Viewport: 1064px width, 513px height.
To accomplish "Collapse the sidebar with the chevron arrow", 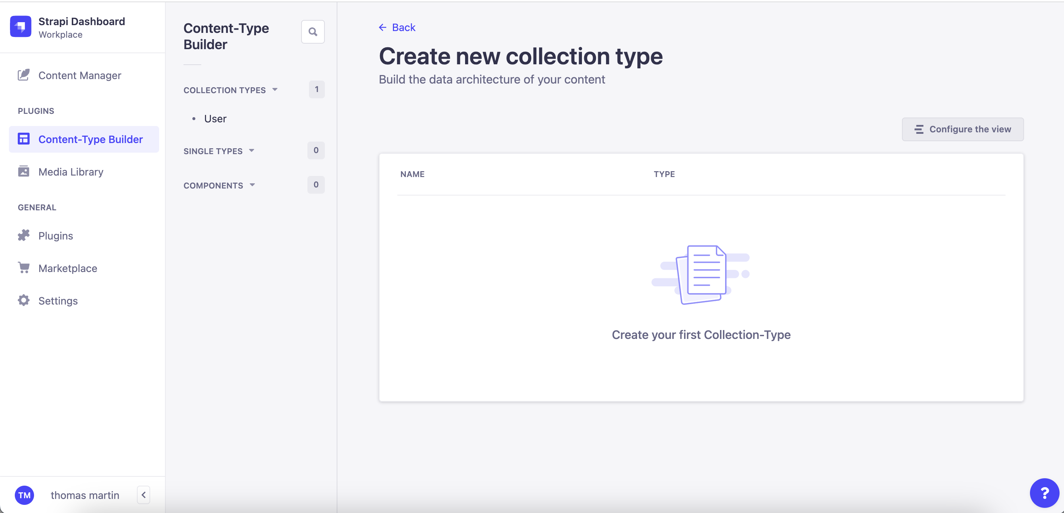I will point(143,495).
